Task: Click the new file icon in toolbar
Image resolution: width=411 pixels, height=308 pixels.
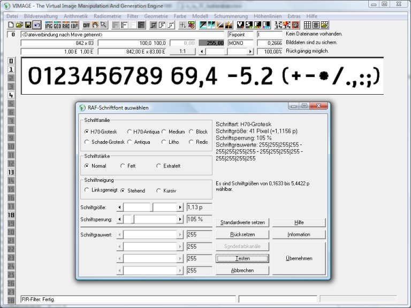Action: (11, 25)
